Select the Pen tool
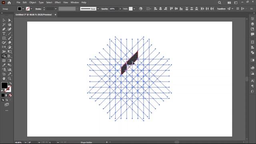Image resolution: width=256 pixels, height=144 pixels. (x=4, y=29)
